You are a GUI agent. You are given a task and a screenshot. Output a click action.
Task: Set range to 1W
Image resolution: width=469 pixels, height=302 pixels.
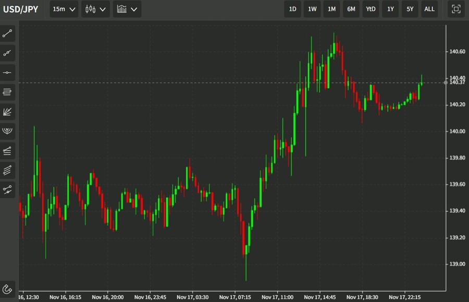click(x=312, y=9)
